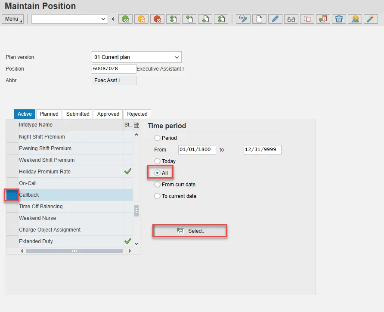
Task: Click the trash can Delete icon
Action: tap(339, 19)
